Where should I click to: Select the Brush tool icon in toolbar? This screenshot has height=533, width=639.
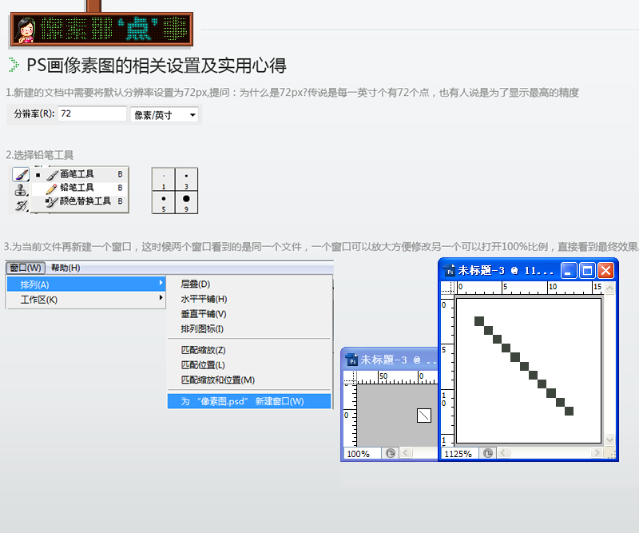(21, 174)
